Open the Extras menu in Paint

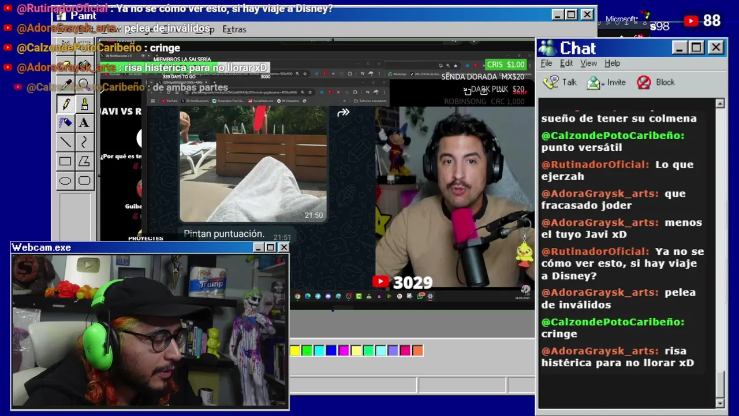[x=234, y=29]
